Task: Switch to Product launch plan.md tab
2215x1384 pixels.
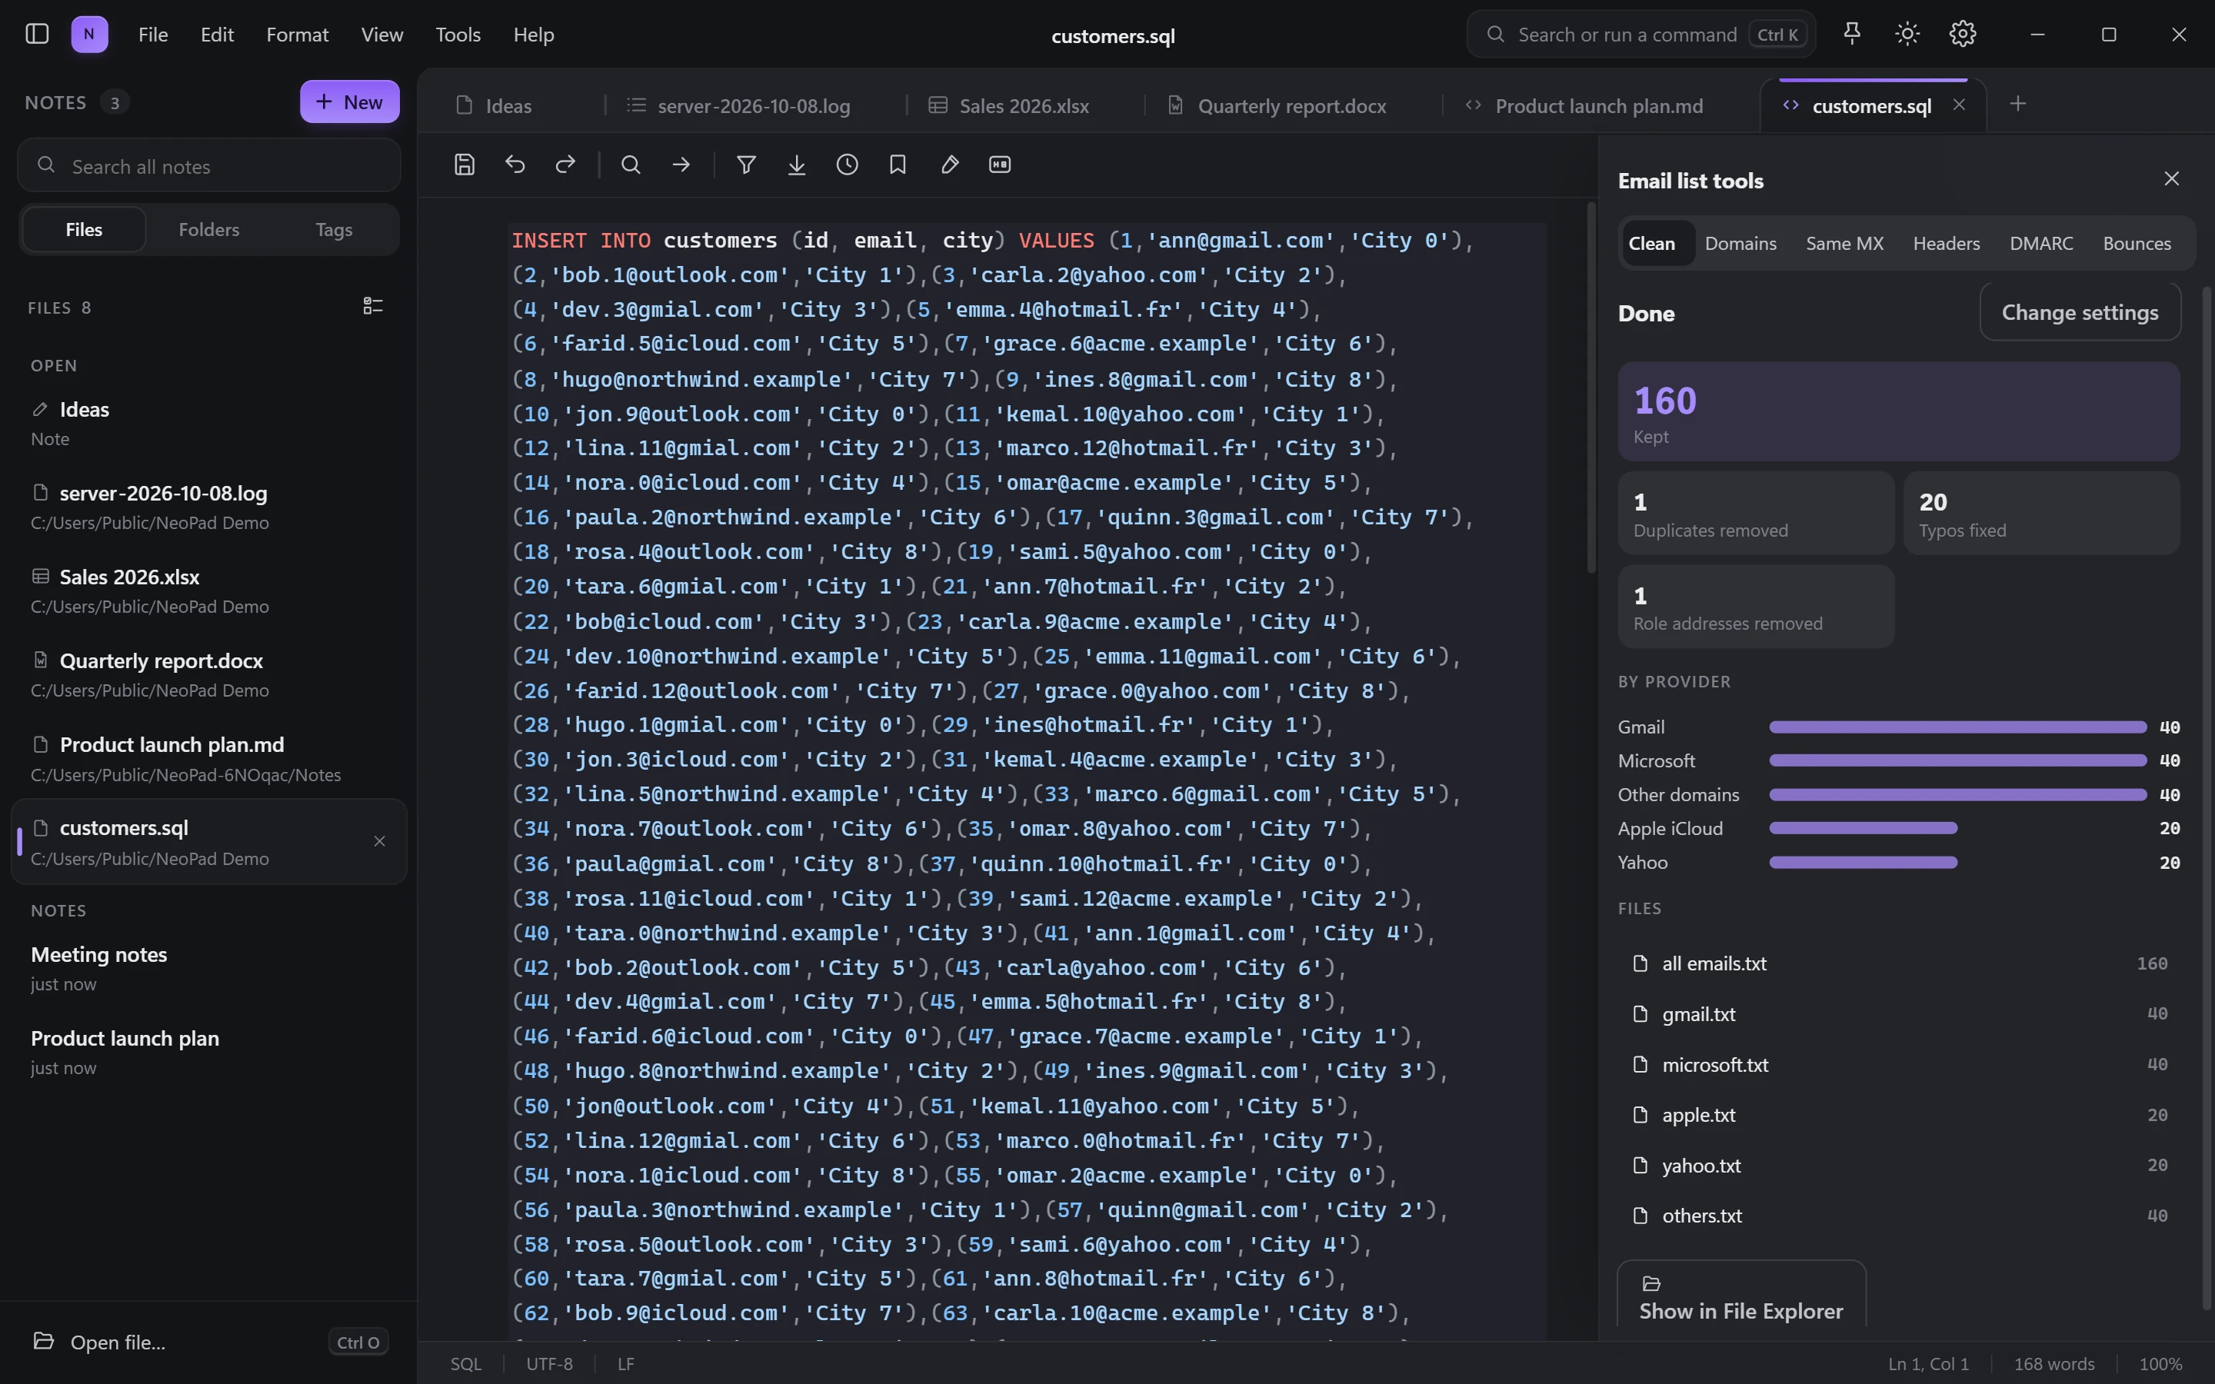Action: coord(1598,105)
